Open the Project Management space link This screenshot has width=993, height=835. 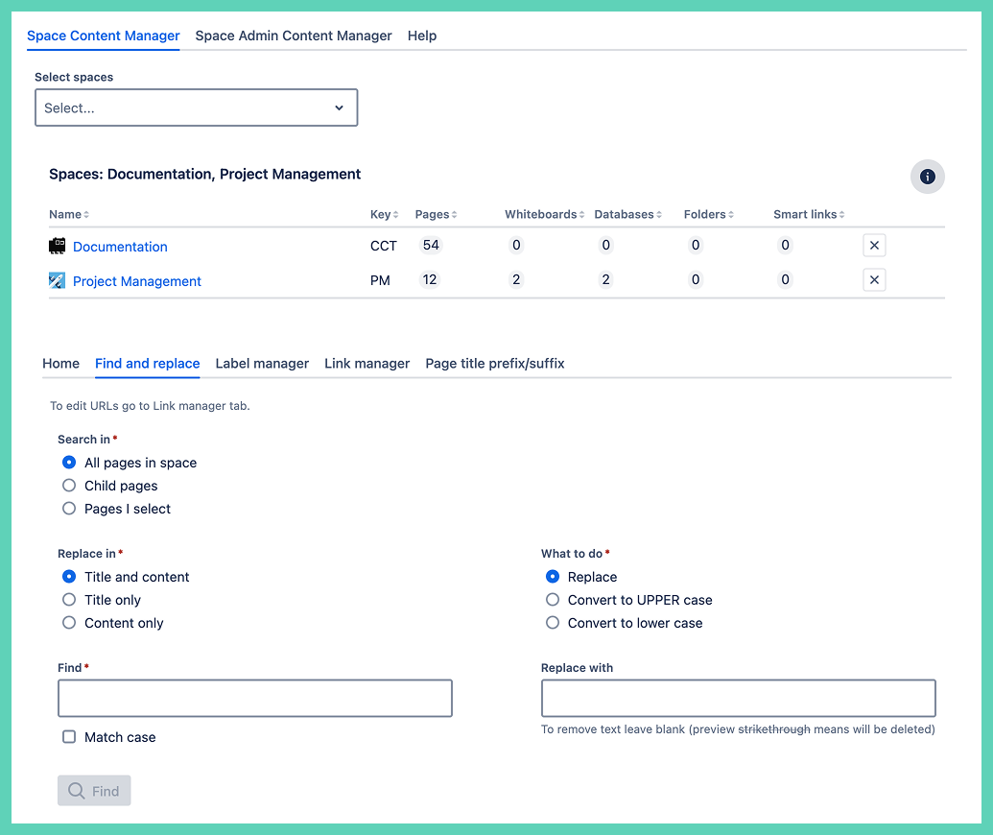pos(137,281)
